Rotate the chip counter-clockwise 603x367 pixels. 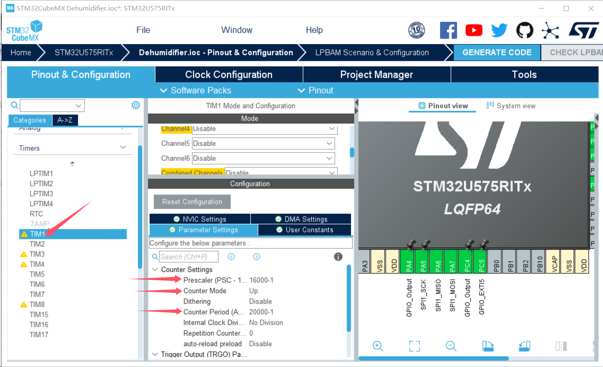pos(525,346)
